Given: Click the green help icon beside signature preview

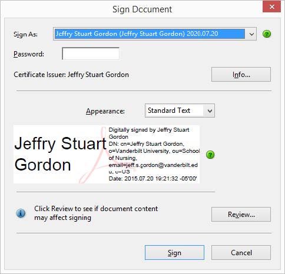Looking at the screenshot, I should [210, 155].
